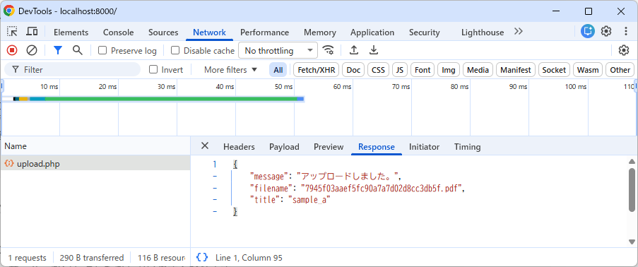
Task: Open network conditions wifi icon
Action: pos(328,50)
